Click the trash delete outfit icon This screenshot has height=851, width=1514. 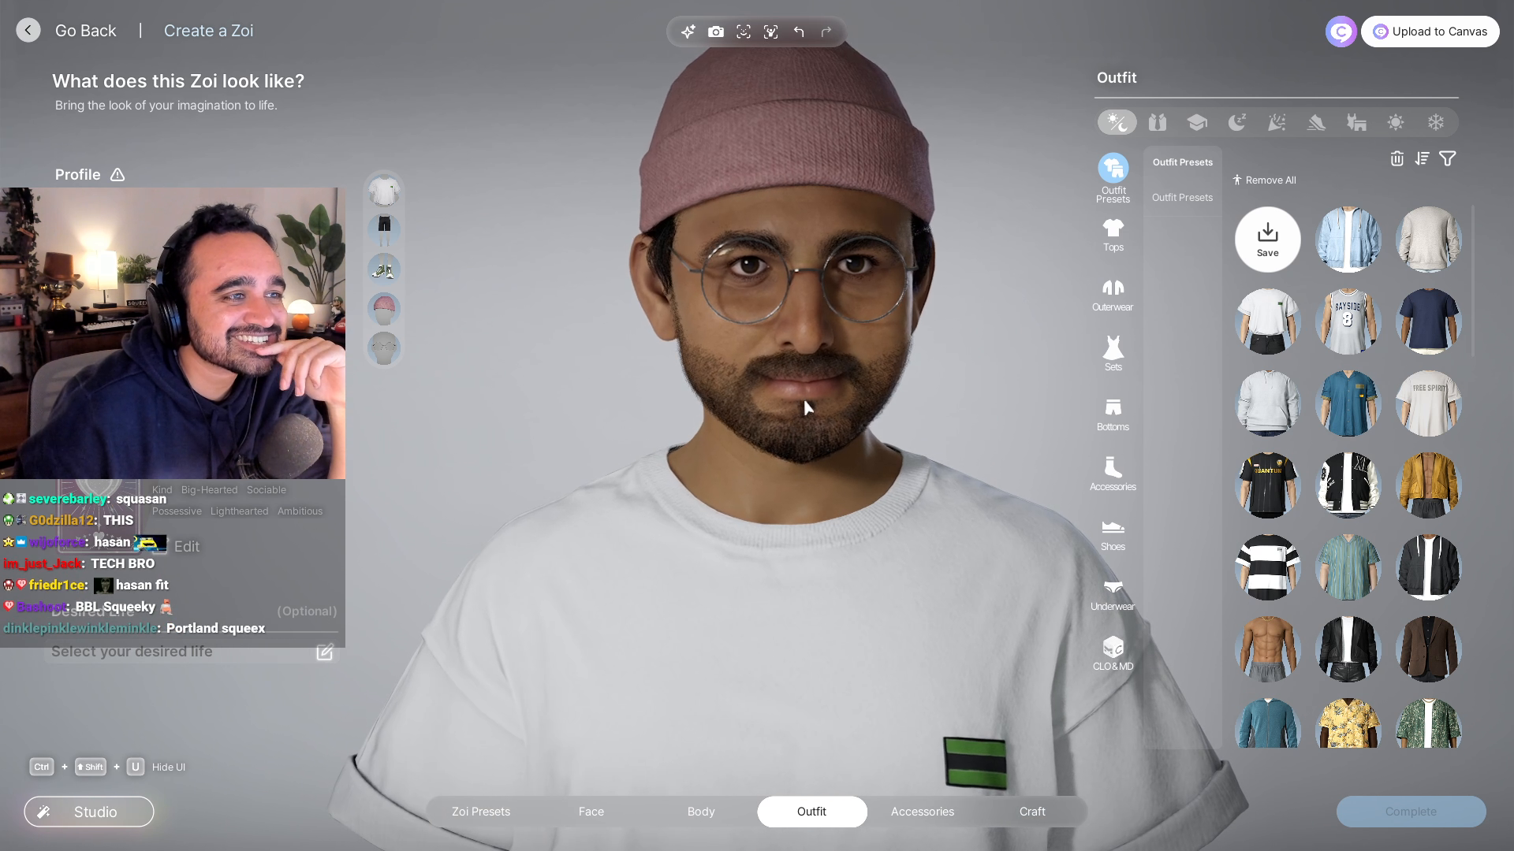(x=1397, y=159)
